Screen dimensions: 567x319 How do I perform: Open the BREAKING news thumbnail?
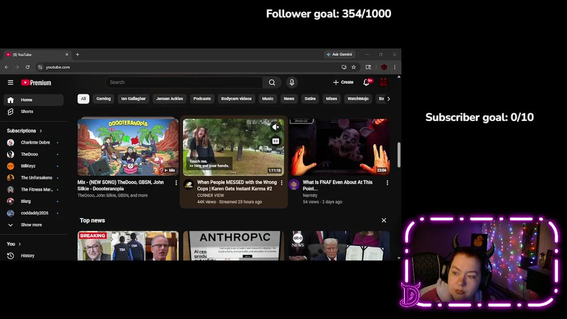[128, 246]
